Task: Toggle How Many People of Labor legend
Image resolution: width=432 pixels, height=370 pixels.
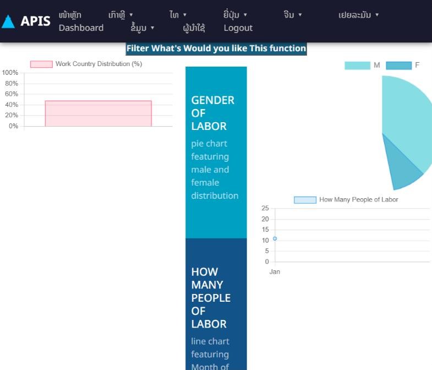Action: tap(346, 200)
